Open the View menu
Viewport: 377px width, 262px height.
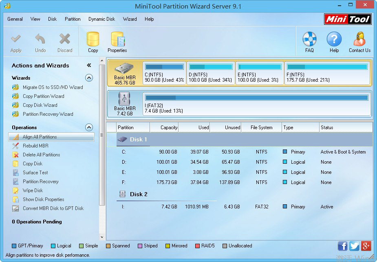(35, 19)
